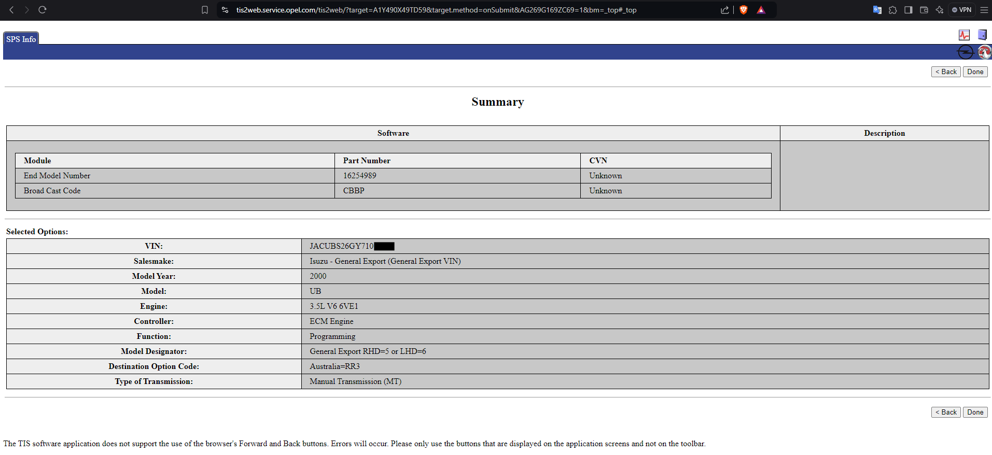
Task: Click the top Back button
Action: click(946, 72)
